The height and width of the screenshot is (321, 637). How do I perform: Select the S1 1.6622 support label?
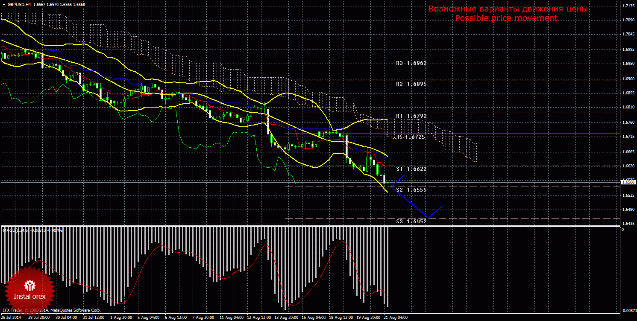point(411,169)
